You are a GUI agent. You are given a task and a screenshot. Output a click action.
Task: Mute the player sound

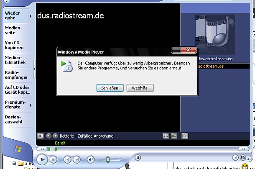click(91, 160)
